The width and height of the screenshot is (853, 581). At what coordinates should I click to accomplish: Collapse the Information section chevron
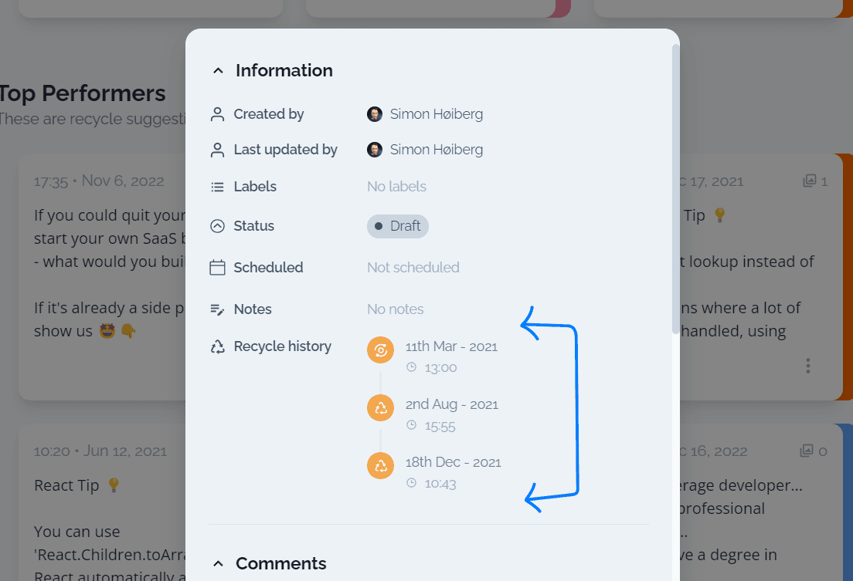coord(218,71)
